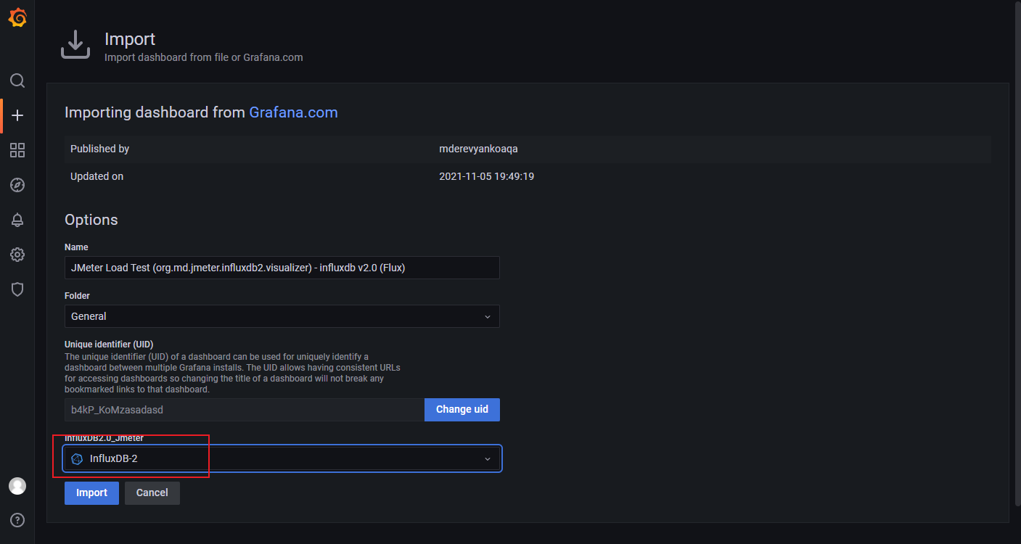Click the Published by label
This screenshot has height=544, width=1021.
click(x=99, y=149)
